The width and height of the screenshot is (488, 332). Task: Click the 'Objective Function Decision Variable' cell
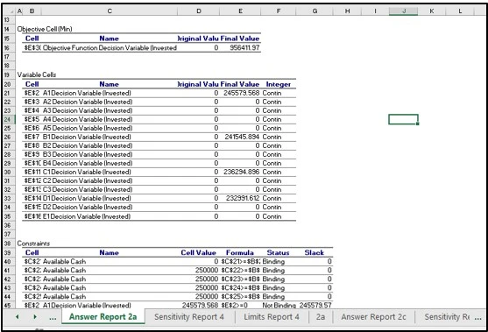click(x=110, y=48)
